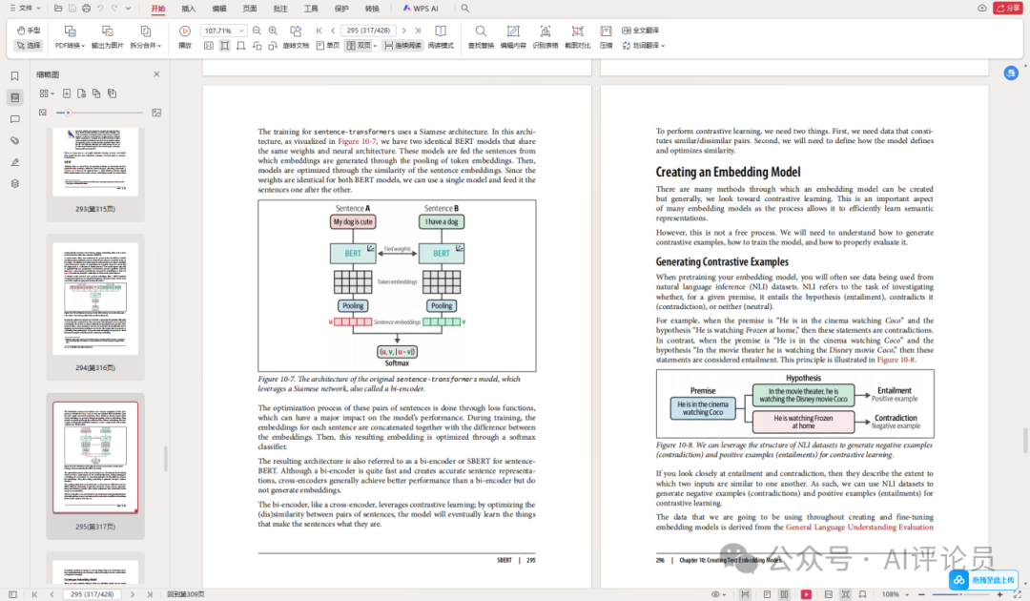
Task: Toggle Continuous Reading (连续阅读)
Action: tap(402, 46)
